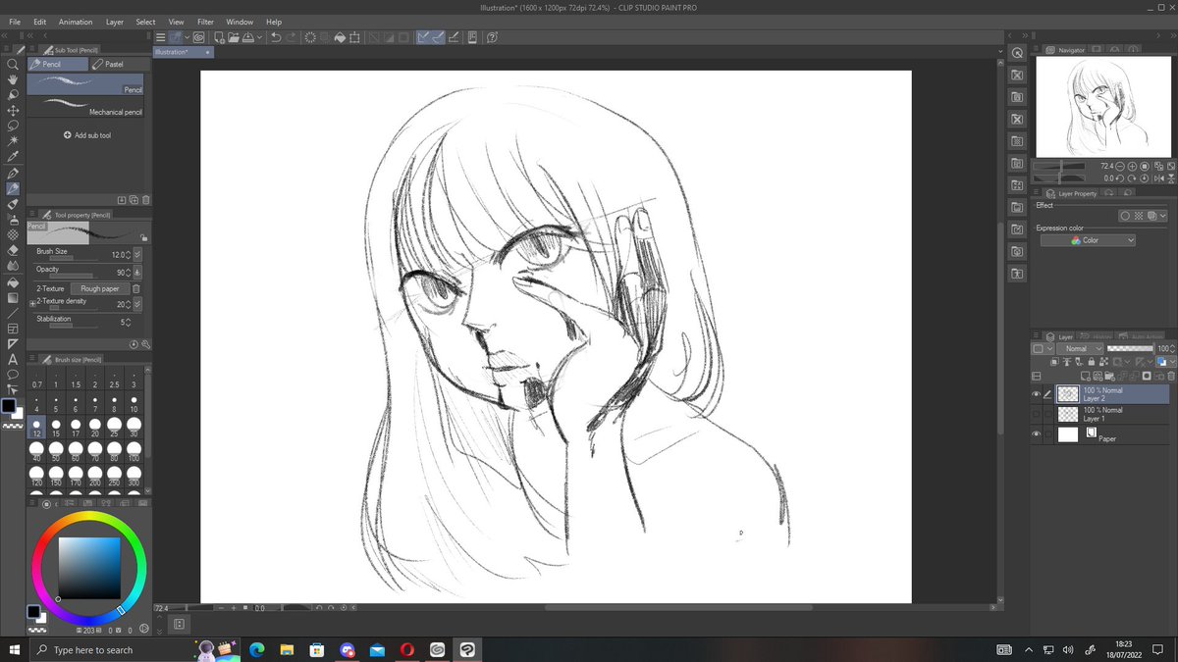1178x662 pixels.
Task: Select the Text tool
Action: (x=13, y=359)
